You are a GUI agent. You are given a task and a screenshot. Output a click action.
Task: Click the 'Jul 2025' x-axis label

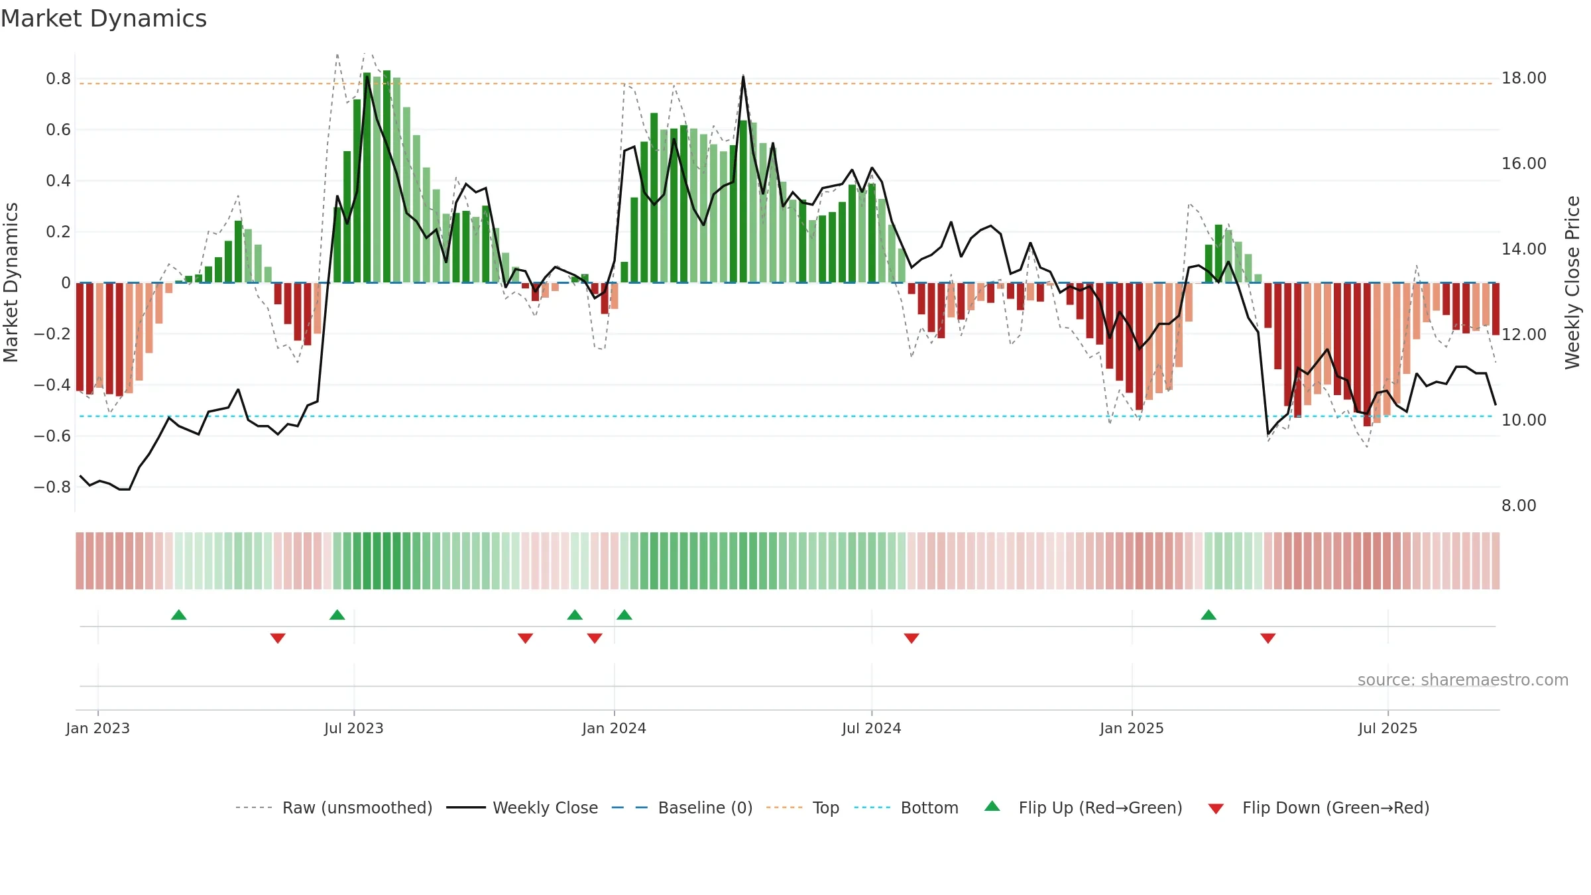tap(1388, 728)
